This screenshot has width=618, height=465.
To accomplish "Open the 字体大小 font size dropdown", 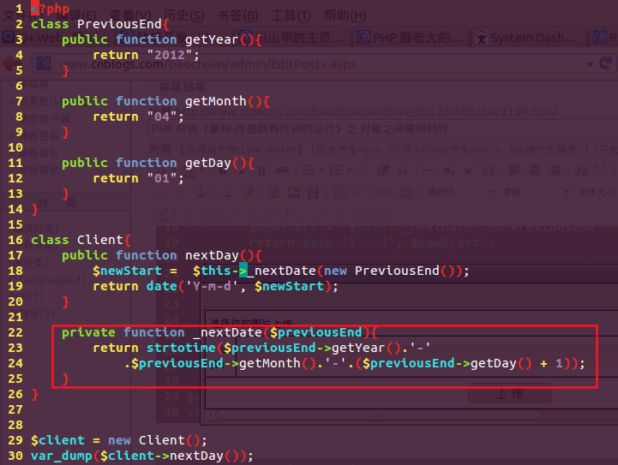I will [596, 192].
